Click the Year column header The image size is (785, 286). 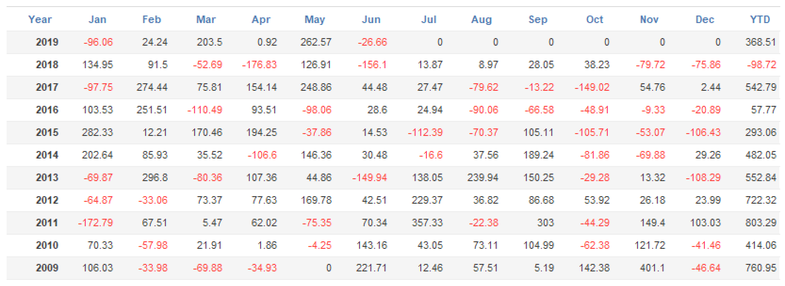40,19
